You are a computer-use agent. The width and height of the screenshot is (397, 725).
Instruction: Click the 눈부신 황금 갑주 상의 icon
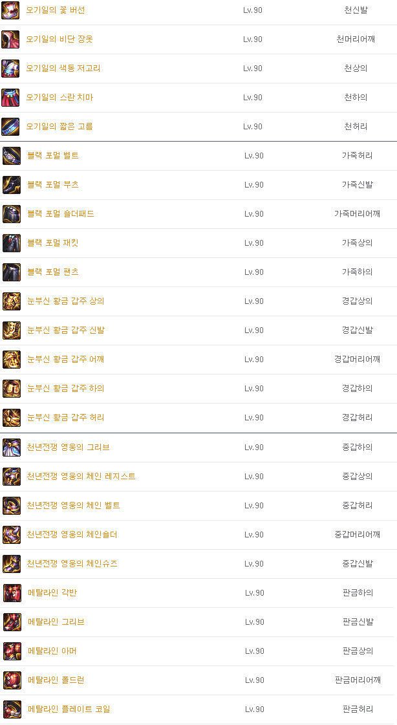[x=12, y=301]
